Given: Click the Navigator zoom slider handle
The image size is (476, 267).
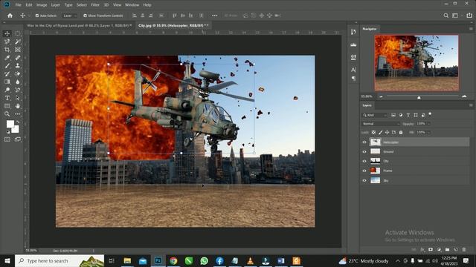Looking at the screenshot, I should tap(419, 97).
